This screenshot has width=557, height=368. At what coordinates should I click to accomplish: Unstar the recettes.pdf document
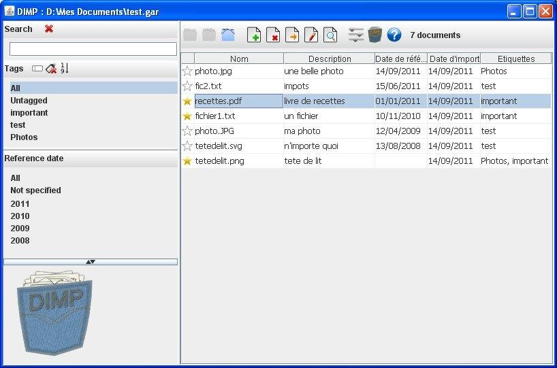pos(187,101)
